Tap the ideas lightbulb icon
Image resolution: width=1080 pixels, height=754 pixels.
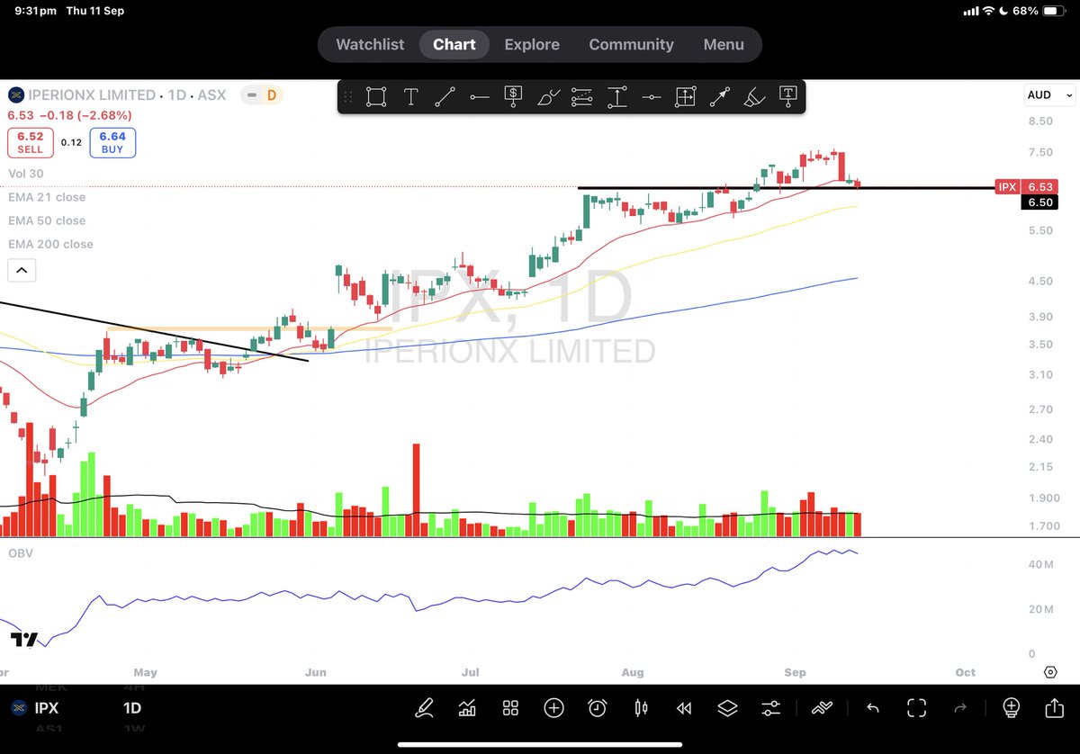click(1011, 707)
